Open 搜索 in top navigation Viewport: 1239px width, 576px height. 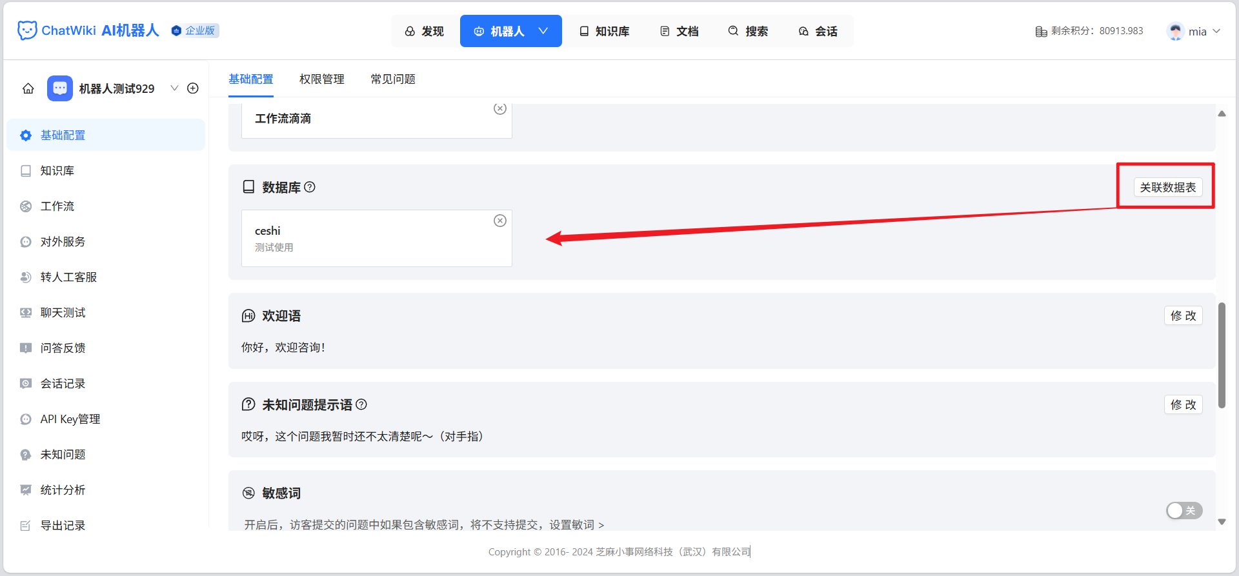coord(748,31)
